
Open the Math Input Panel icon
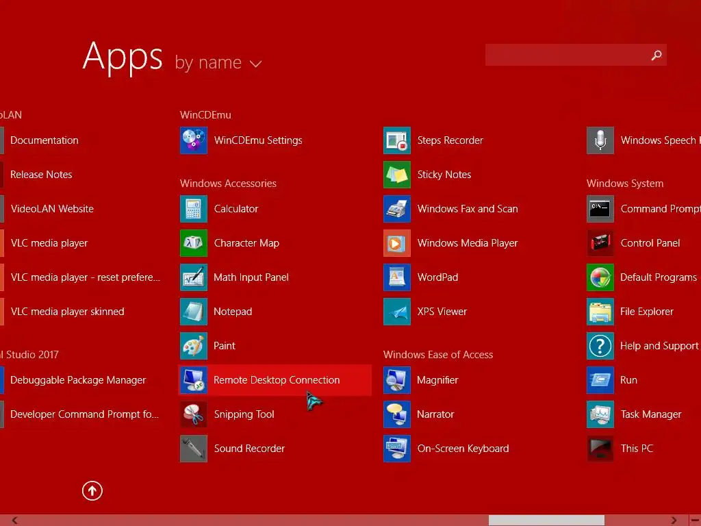(x=194, y=277)
